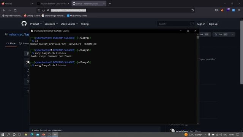Open My EventsMy Events bookmark
The height and width of the screenshot is (137, 243).
click(77, 16)
